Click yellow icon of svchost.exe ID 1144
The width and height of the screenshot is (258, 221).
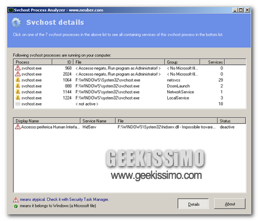pos(18,92)
